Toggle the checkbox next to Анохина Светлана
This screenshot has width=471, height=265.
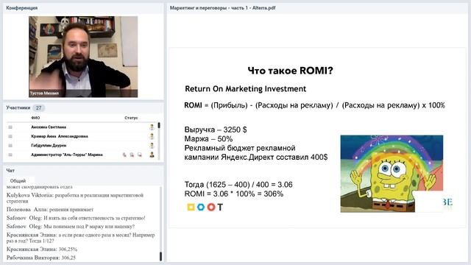pos(10,127)
